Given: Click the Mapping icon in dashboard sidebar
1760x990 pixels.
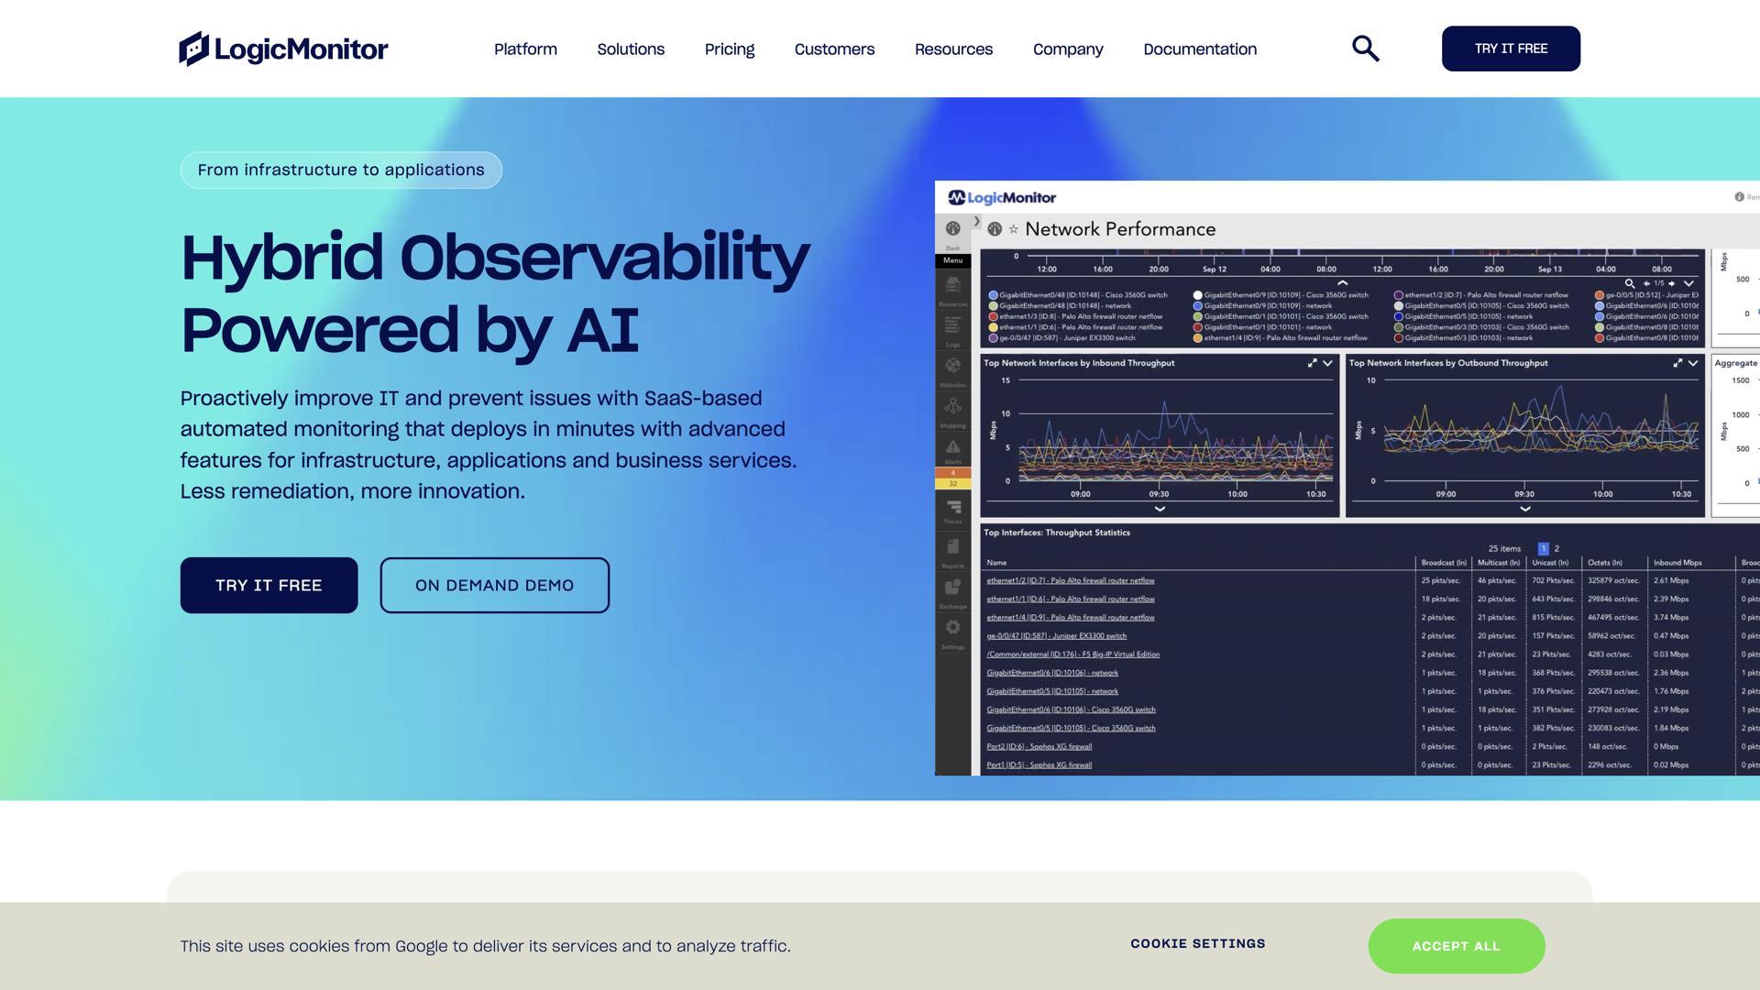Looking at the screenshot, I should tap(952, 408).
